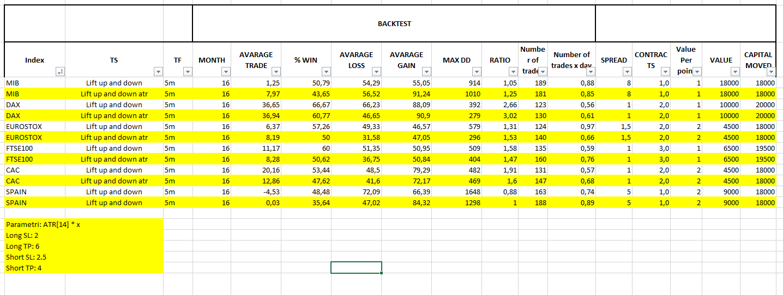
Task: Open the % WIN filter dropdown
Action: click(x=326, y=72)
